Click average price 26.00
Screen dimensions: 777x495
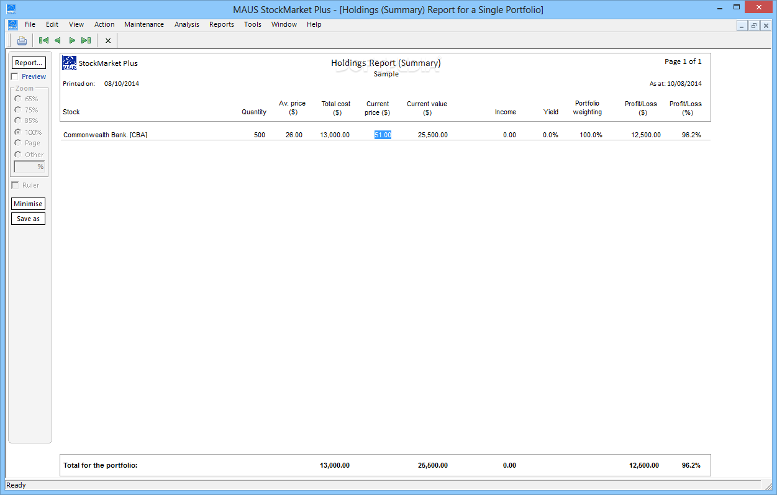[294, 135]
